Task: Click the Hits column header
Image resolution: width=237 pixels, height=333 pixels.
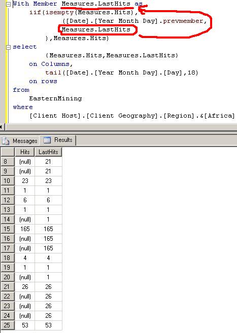Action: coord(25,152)
